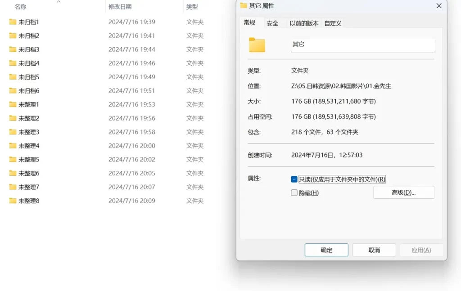This screenshot has width=461, height=291.
Task: Select folder name 未整理8
Action: pos(28,201)
